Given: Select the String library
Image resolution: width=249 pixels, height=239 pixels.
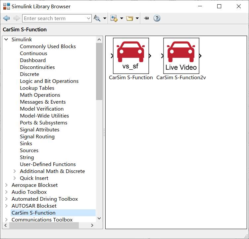Looking at the screenshot, I should pyautogui.click(x=27, y=157).
